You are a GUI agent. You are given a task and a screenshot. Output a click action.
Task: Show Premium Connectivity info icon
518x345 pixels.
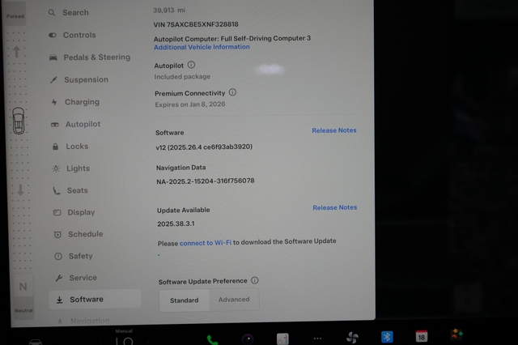pyautogui.click(x=232, y=92)
